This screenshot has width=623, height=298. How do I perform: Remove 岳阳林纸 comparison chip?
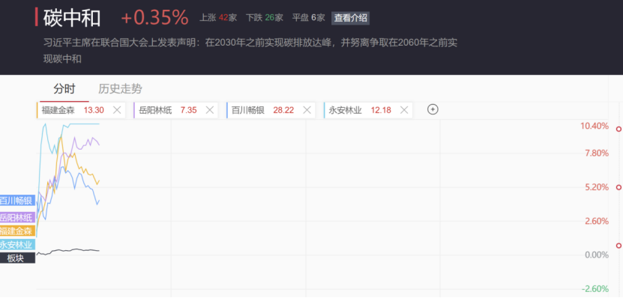click(x=210, y=110)
